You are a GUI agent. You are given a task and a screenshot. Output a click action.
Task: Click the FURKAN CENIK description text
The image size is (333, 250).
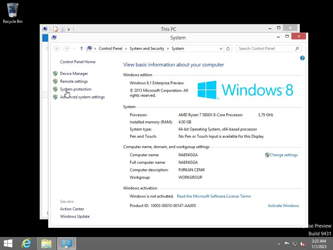192,170
